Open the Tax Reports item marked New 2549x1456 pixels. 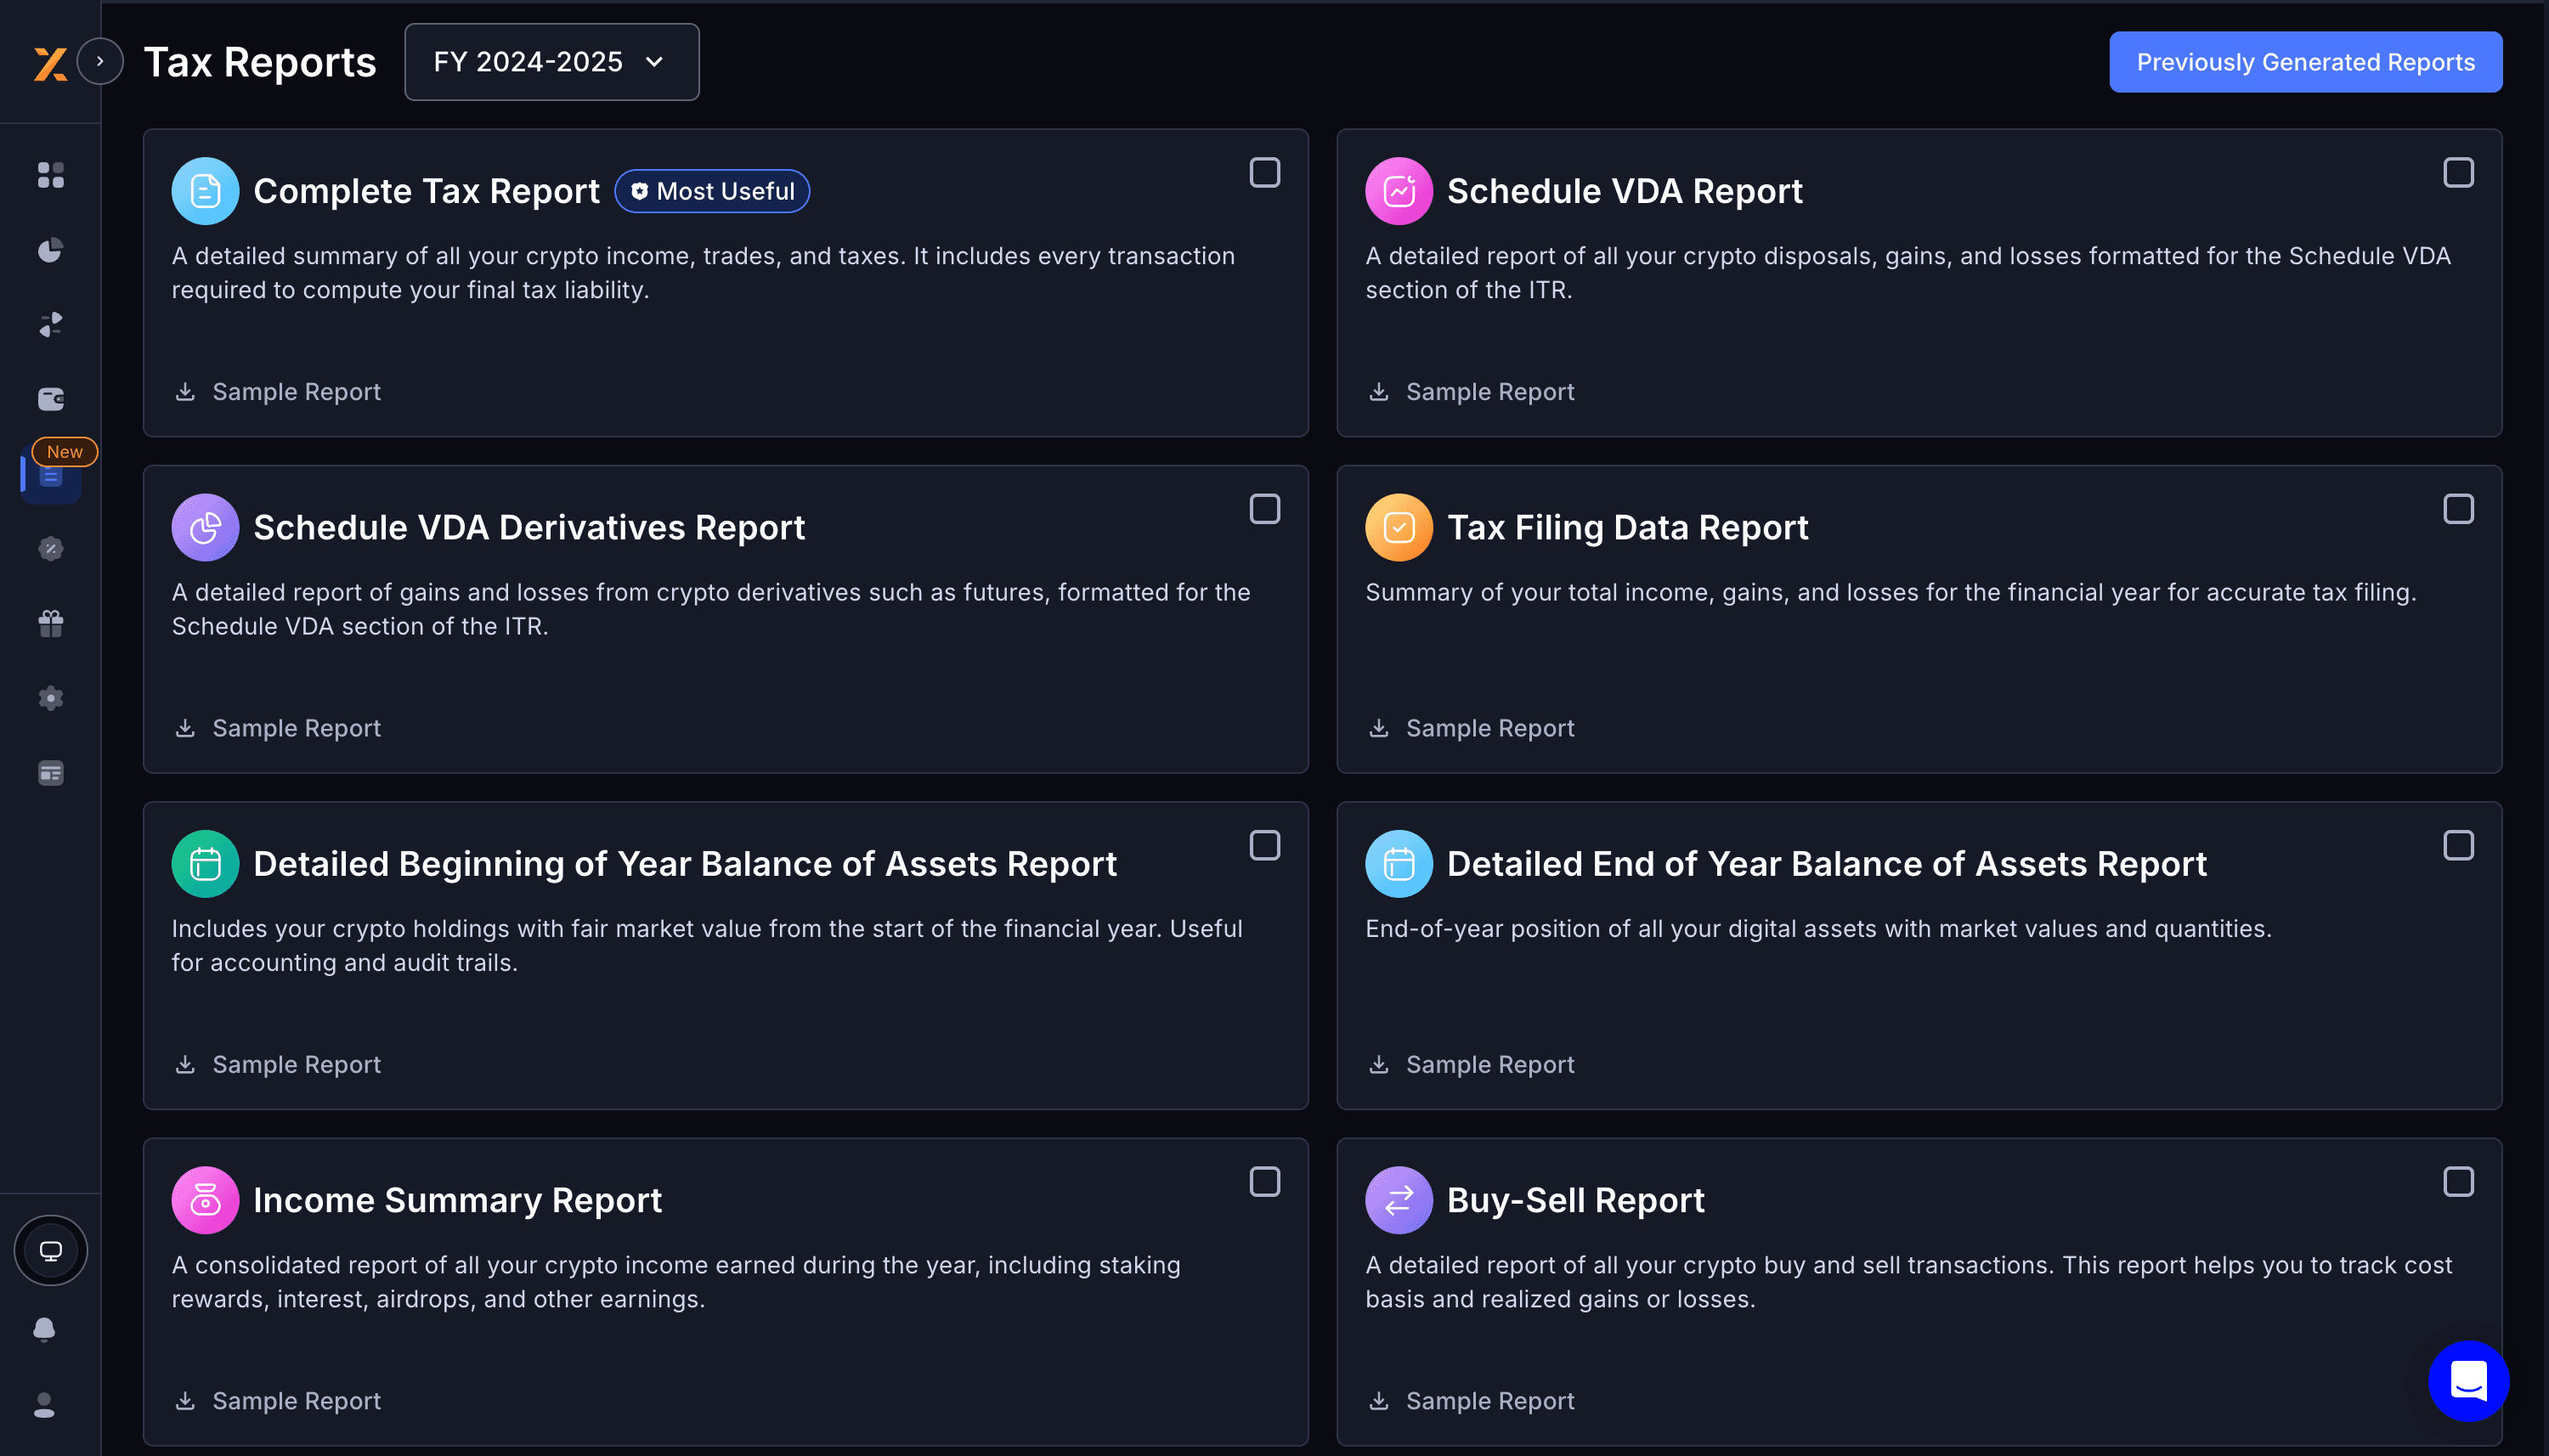(51, 476)
